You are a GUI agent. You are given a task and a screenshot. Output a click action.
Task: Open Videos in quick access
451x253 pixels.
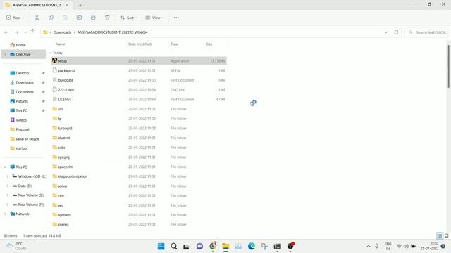pyautogui.click(x=21, y=120)
